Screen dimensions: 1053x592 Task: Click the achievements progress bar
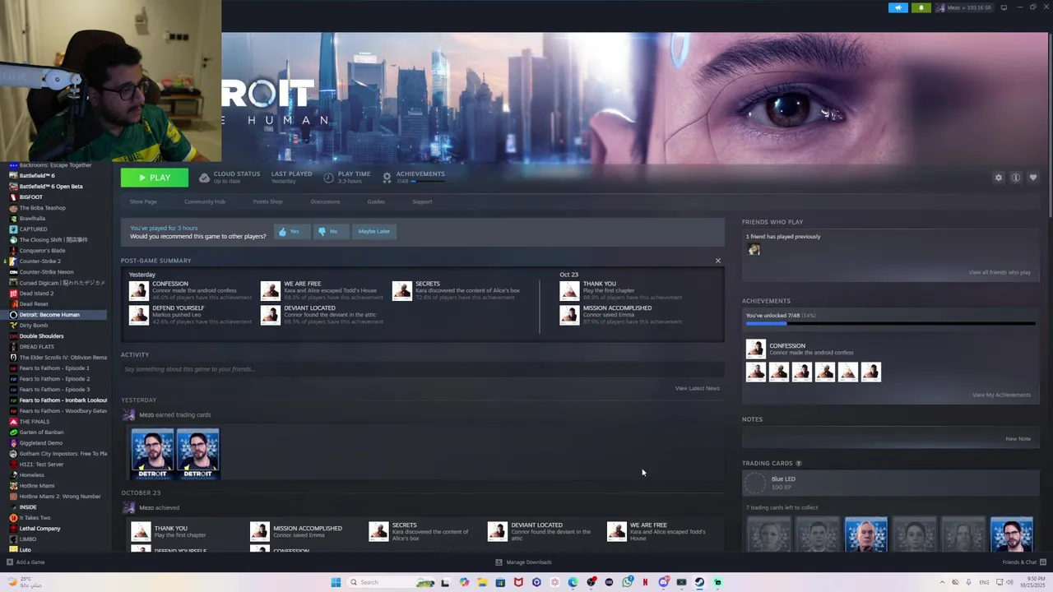tap(890, 324)
